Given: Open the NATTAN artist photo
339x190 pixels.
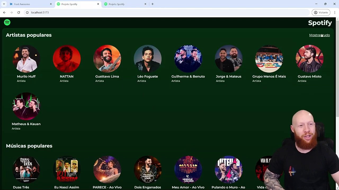Looking at the screenshot, I should click(67, 59).
